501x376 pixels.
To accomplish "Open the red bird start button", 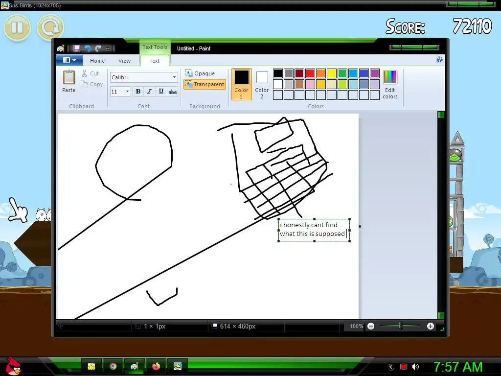I will tap(13, 366).
